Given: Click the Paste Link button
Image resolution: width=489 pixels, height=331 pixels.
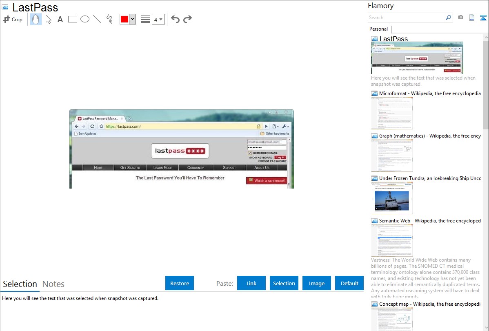Looking at the screenshot, I should pos(251,283).
